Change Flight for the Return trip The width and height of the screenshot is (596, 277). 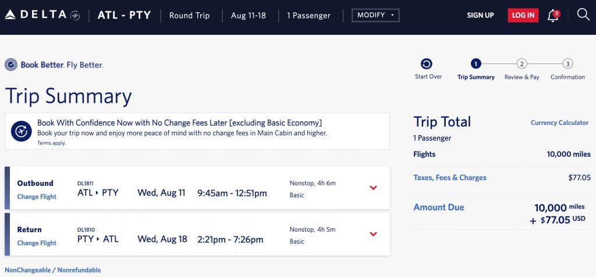[37, 243]
